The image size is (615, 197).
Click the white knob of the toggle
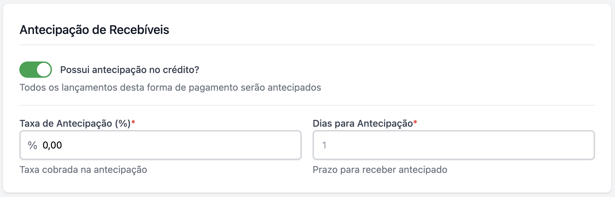click(44, 70)
